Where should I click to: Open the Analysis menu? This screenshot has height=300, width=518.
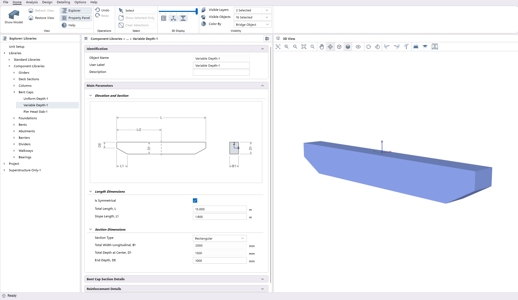(32, 2)
